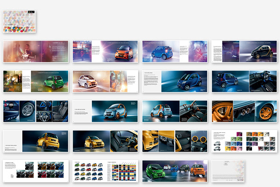Select the spread with blue cabrio rear view

pyautogui.click(x=175, y=51)
